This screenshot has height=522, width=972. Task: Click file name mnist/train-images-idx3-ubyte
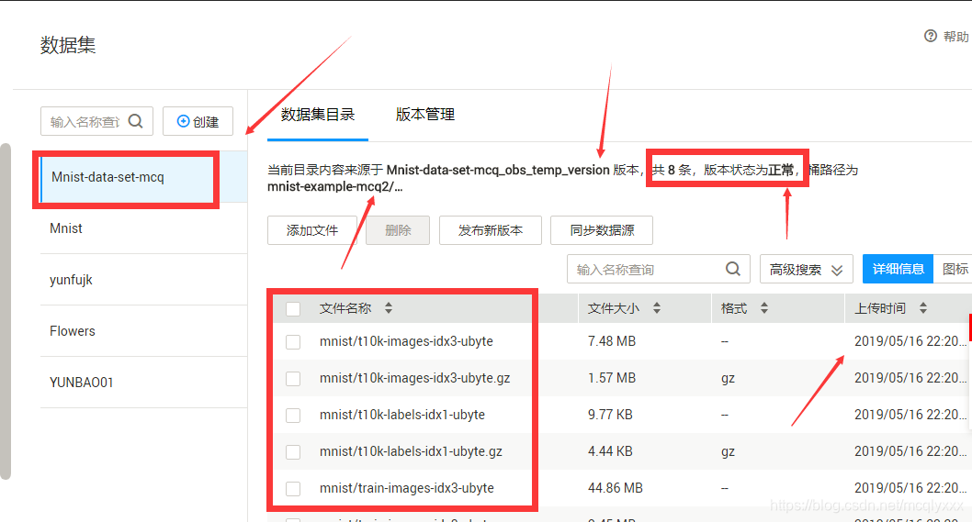coord(407,488)
